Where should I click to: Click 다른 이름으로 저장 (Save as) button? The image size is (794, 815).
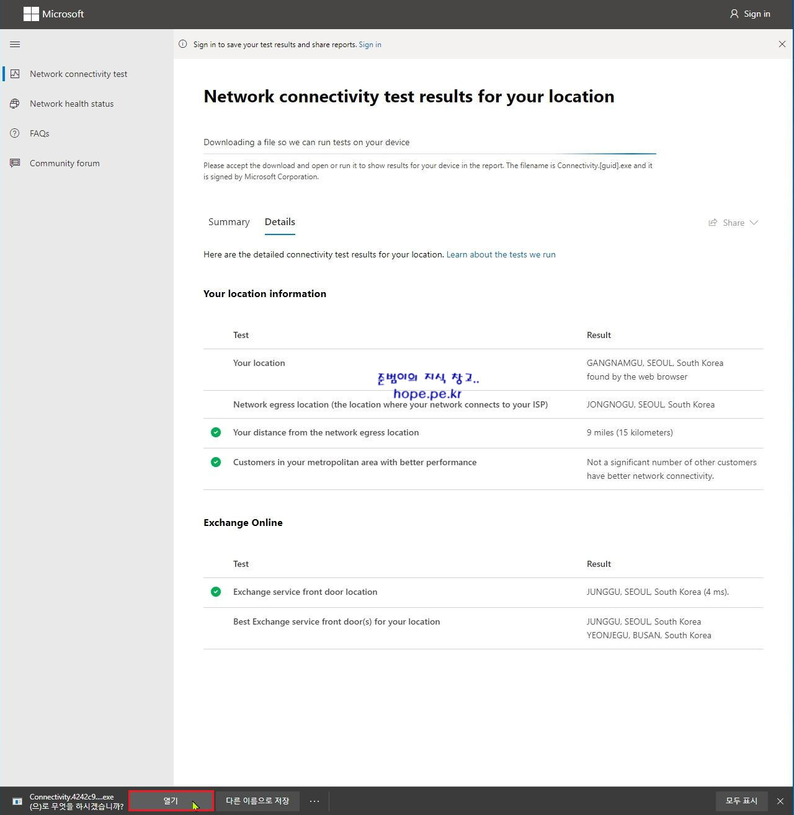click(257, 801)
